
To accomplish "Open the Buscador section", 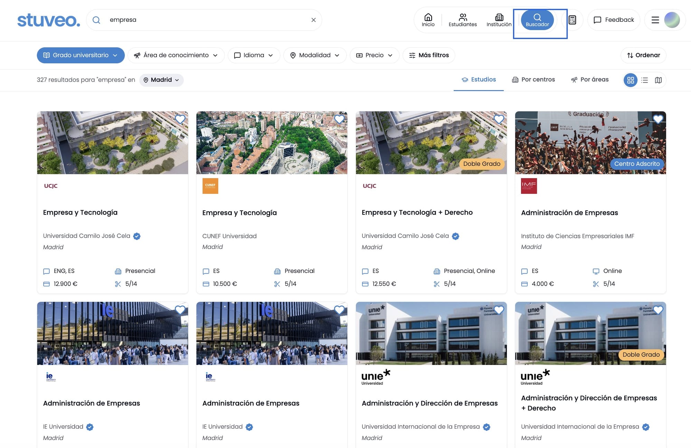I will tap(537, 20).
